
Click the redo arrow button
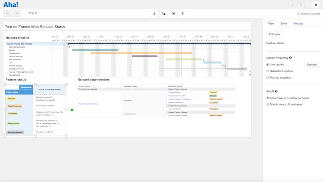17,14
